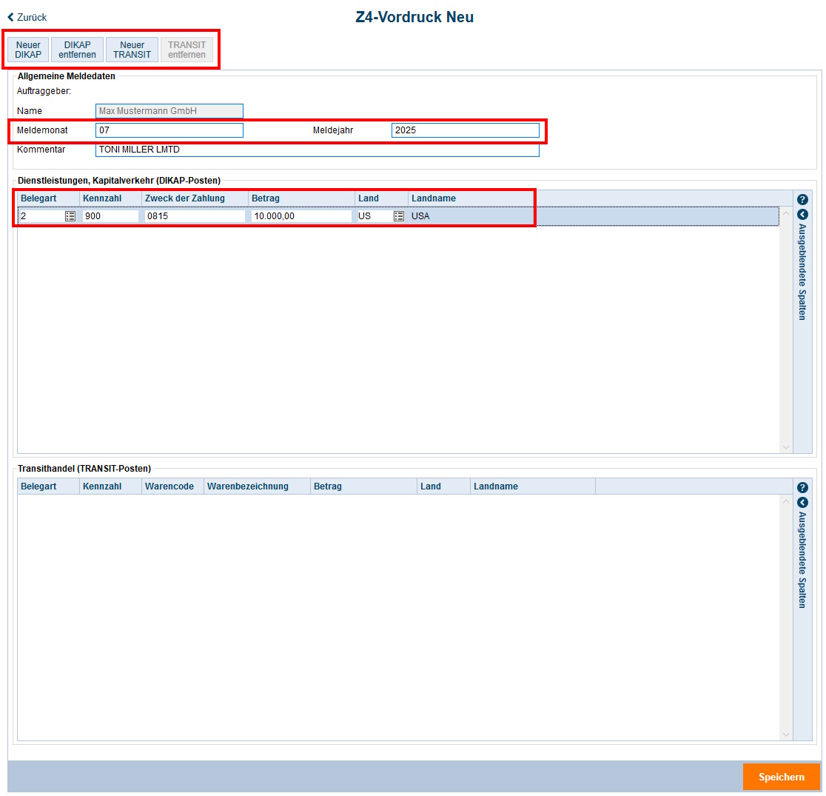Go back using the Zurück link
Viewport: 826px width, 796px height.
[27, 17]
